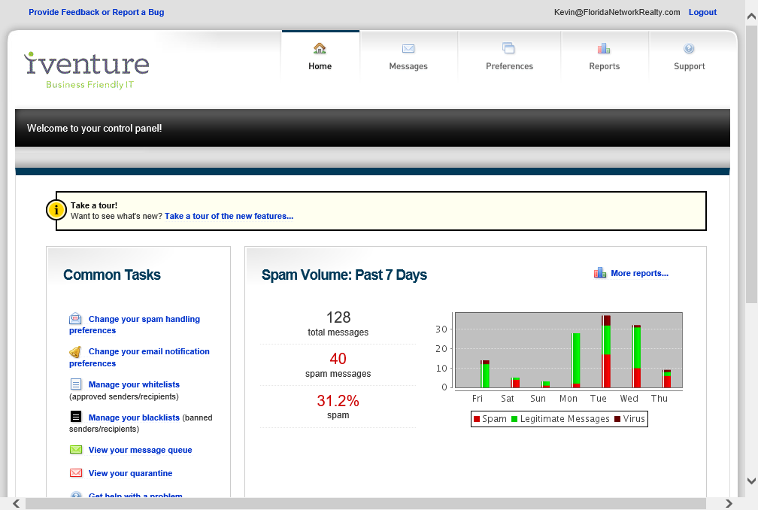This screenshot has height=510, width=758.
Task: Click the vertical scrollbar up arrow
Action: tap(751, 16)
